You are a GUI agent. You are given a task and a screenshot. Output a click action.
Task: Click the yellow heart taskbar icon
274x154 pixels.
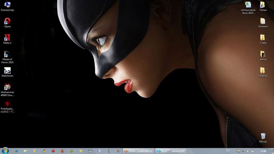(81, 151)
